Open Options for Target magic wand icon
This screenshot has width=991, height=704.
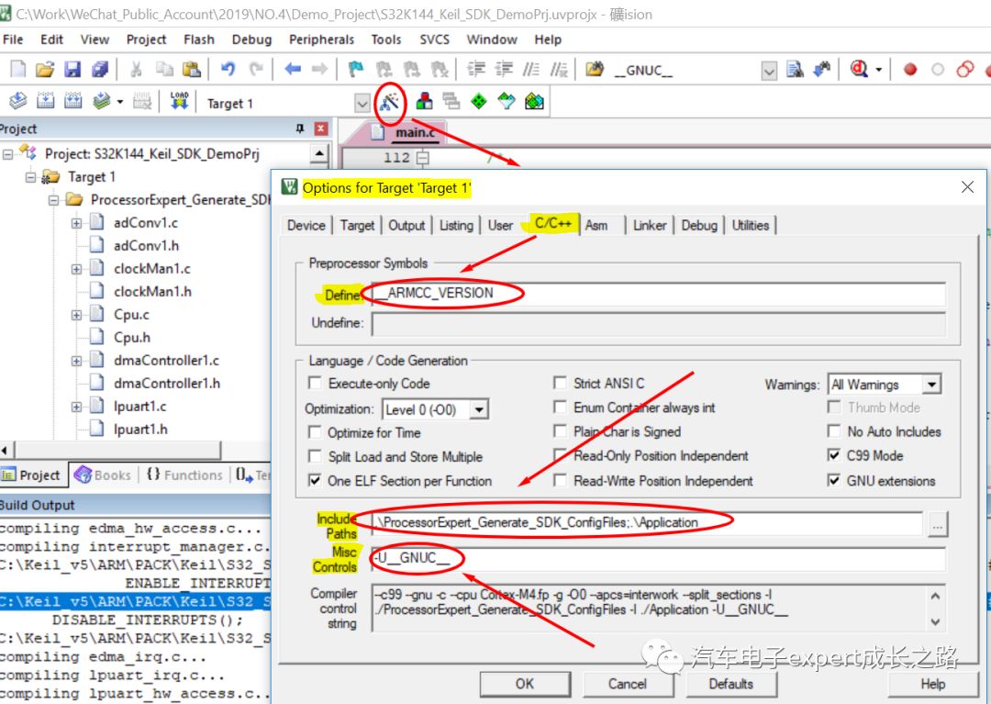click(389, 101)
